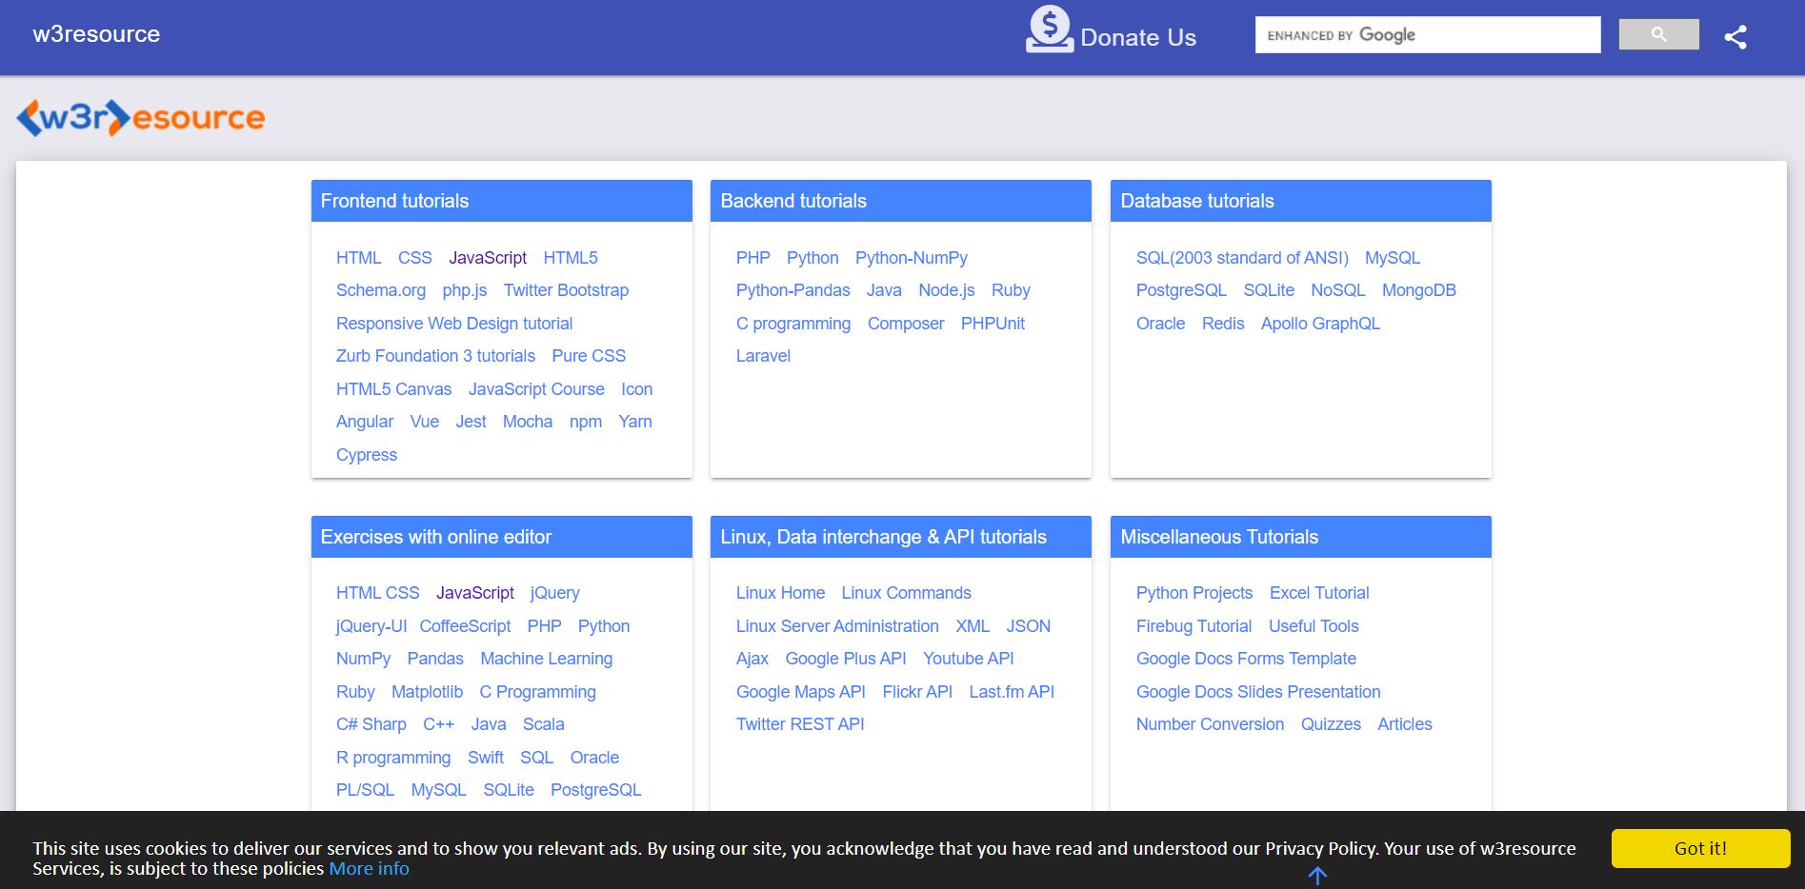The image size is (1805, 889).
Task: Open the Twitter Bootstrap tutorial
Action: click(x=566, y=290)
